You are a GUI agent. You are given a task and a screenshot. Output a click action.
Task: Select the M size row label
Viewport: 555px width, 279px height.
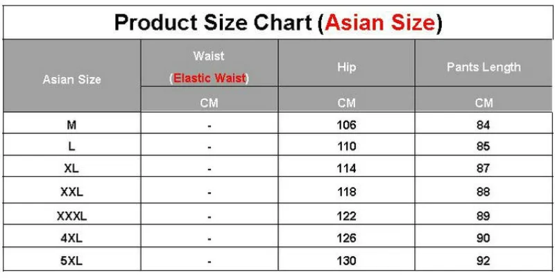72,126
